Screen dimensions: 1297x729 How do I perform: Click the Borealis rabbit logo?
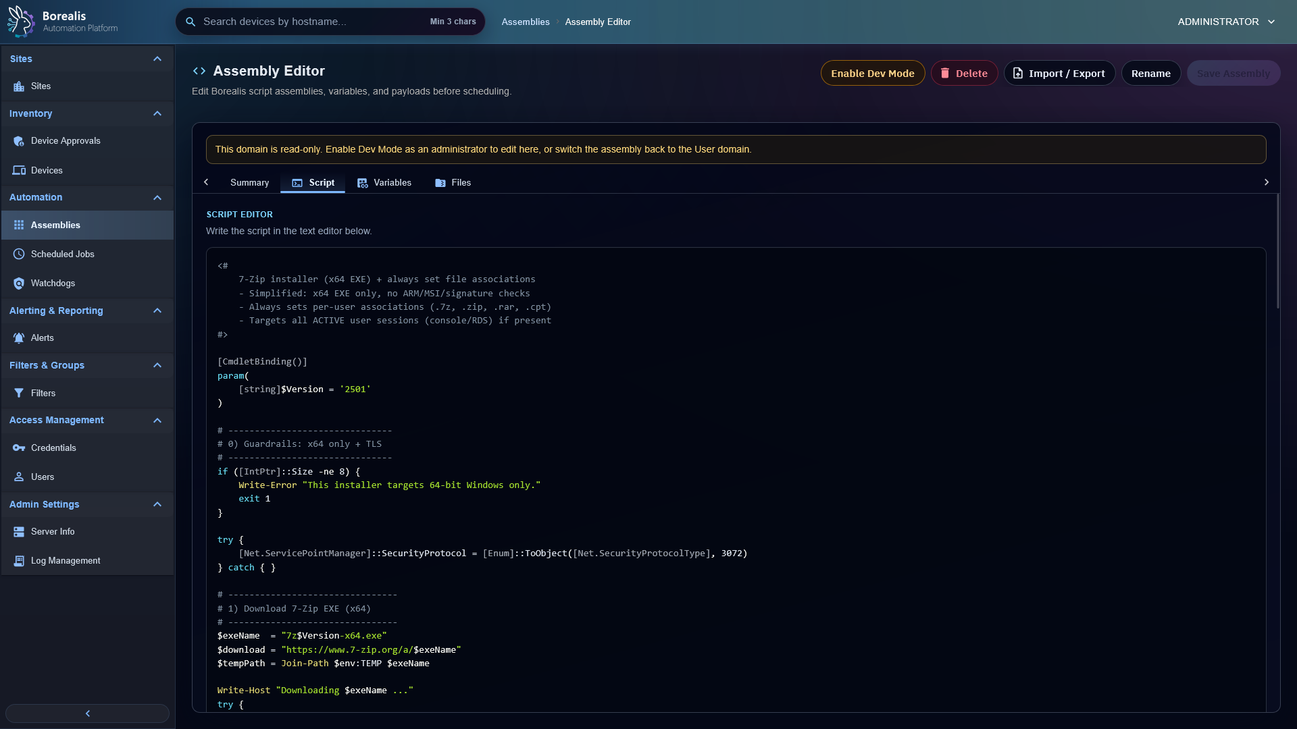[x=20, y=22]
